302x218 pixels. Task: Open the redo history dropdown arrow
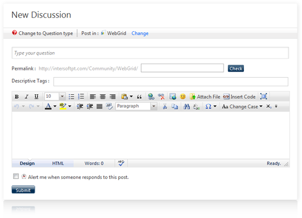click(38, 106)
